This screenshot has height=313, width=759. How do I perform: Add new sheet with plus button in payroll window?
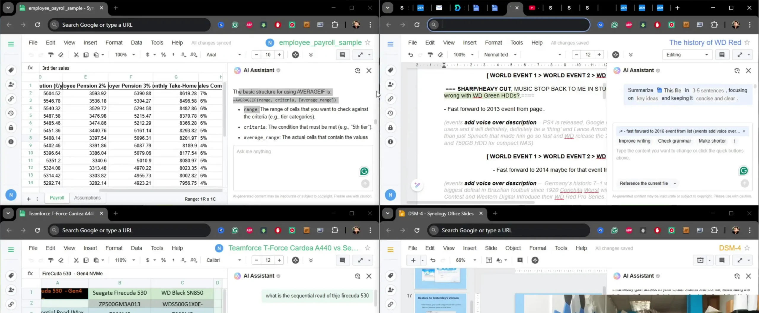tap(29, 199)
